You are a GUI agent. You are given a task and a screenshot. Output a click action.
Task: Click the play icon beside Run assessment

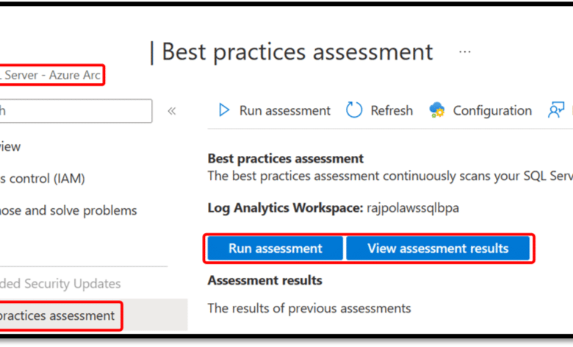(x=223, y=110)
